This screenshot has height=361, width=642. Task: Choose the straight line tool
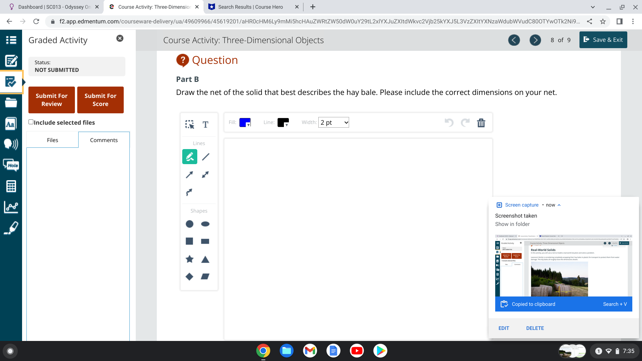(205, 156)
